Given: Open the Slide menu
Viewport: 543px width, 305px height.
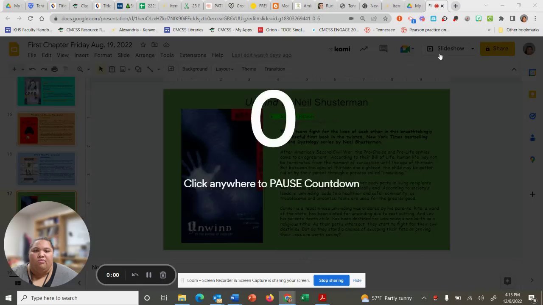Looking at the screenshot, I should point(123,55).
